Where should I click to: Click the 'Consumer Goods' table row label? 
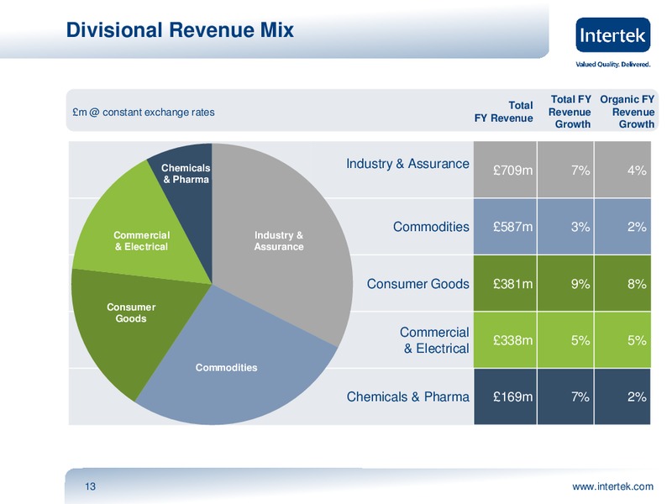click(x=417, y=284)
